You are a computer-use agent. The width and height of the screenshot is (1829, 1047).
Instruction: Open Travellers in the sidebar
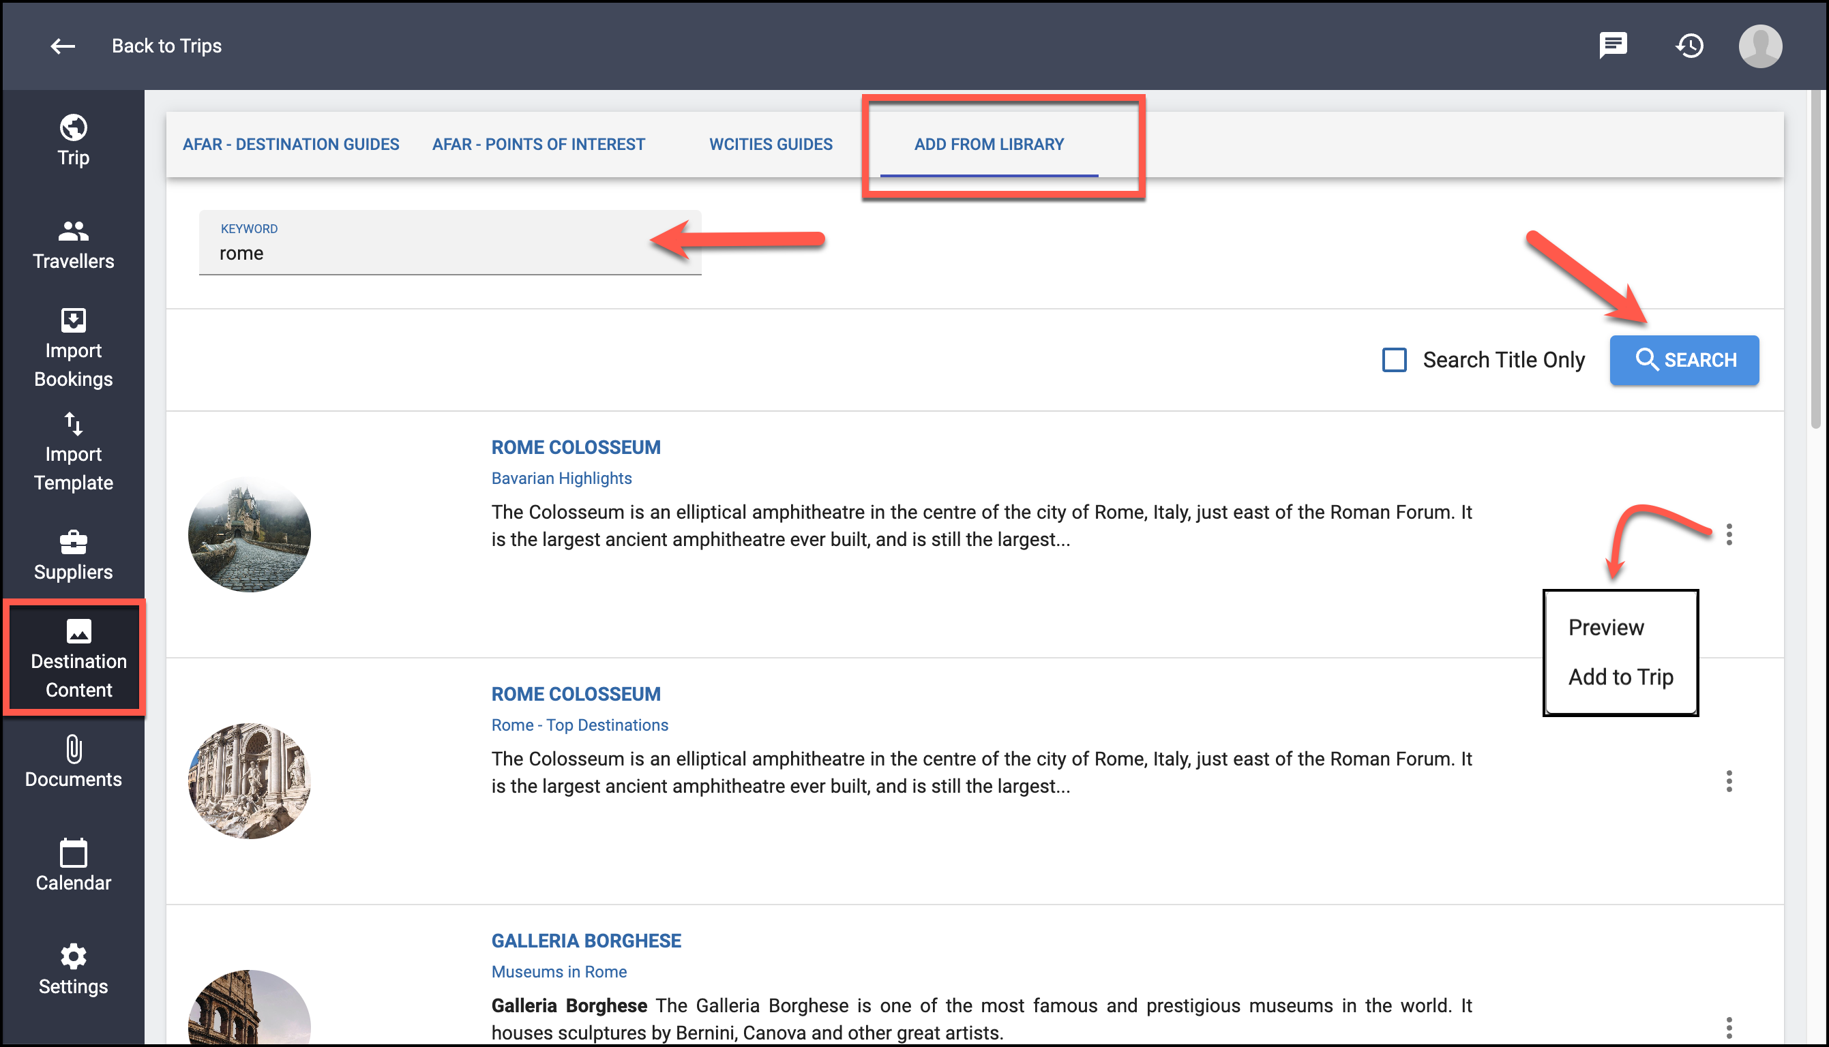74,245
